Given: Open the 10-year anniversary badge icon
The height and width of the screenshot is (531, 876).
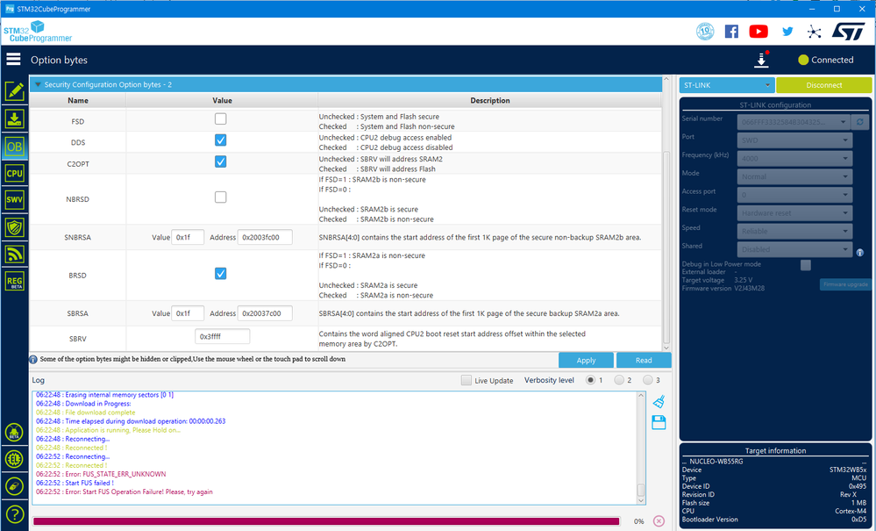Looking at the screenshot, I should (705, 32).
